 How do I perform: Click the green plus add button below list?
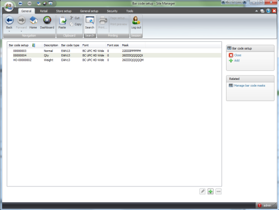(210, 191)
